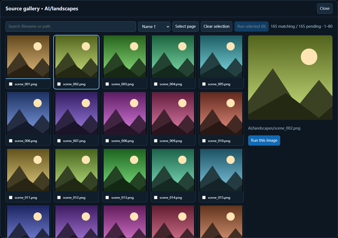The width and height of the screenshot is (338, 238).
Task: Toggle the scene_007.png checkbox
Action: tap(59, 141)
